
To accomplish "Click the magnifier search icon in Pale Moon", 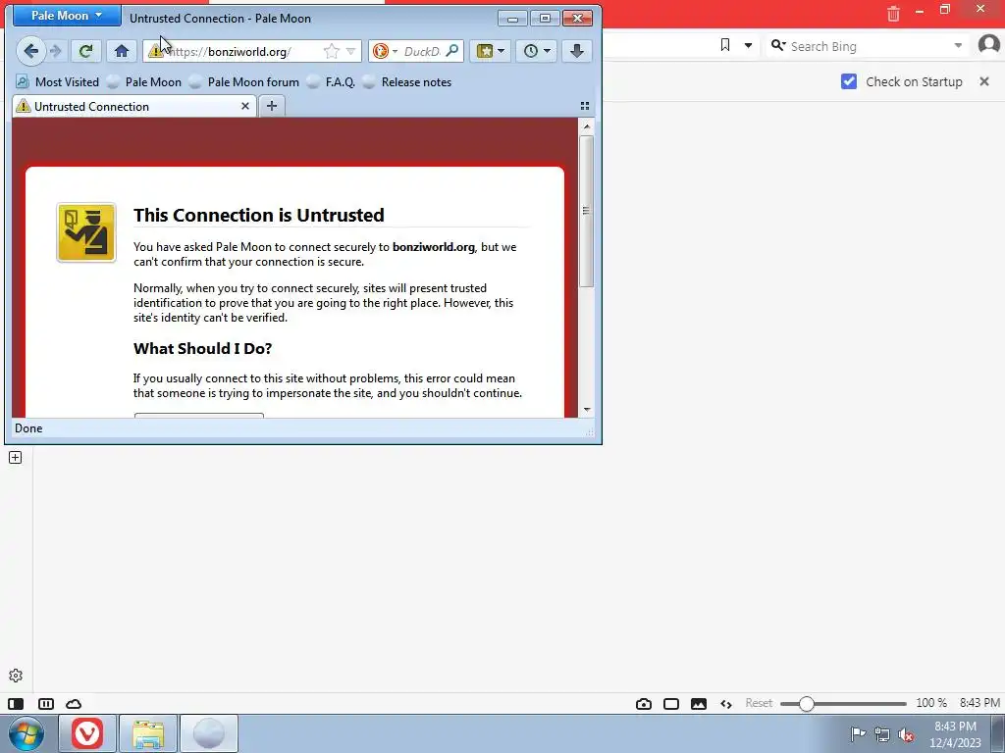I will click(452, 51).
